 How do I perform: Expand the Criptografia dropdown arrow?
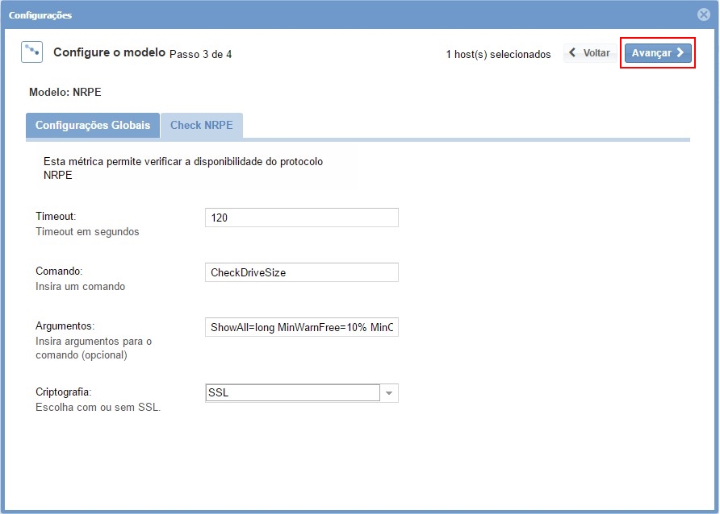[x=389, y=393]
